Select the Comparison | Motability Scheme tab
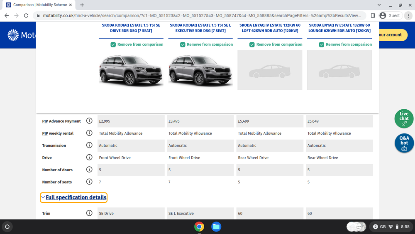 (x=39, y=5)
